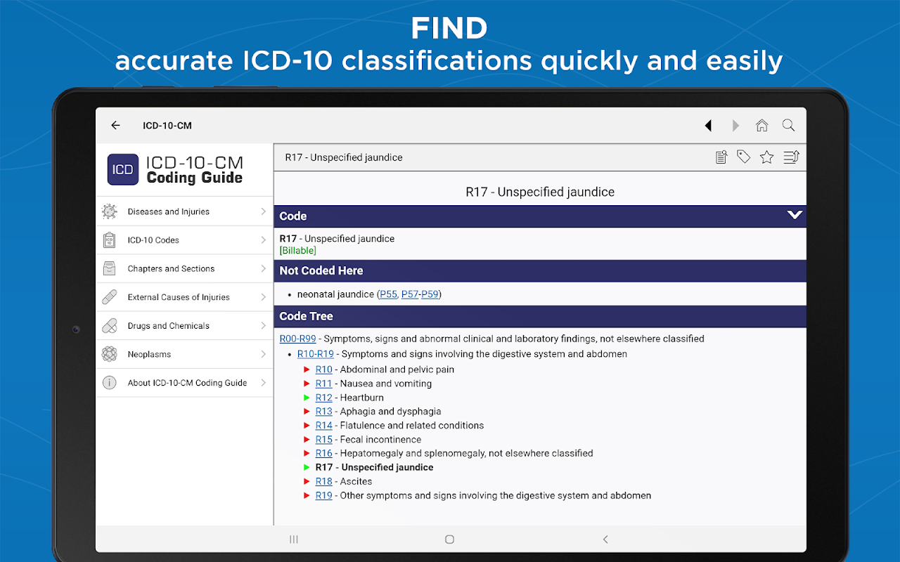
Task: Open the P55 code link
Action: 388,294
